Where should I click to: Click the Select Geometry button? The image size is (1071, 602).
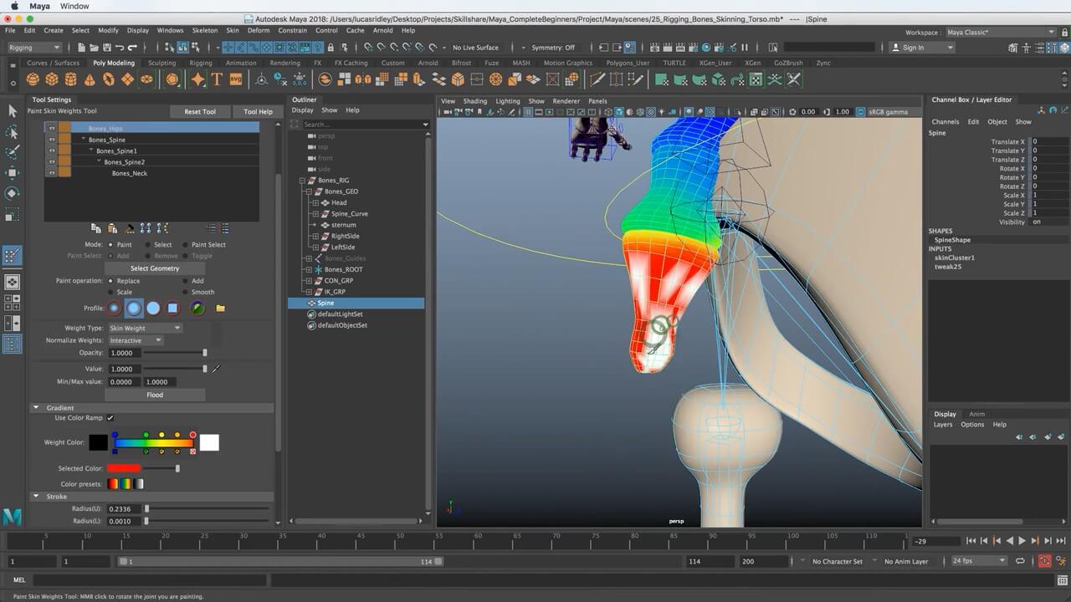tap(155, 268)
